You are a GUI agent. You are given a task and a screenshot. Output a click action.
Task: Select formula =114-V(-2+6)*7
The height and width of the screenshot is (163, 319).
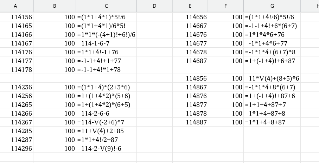[106, 122]
